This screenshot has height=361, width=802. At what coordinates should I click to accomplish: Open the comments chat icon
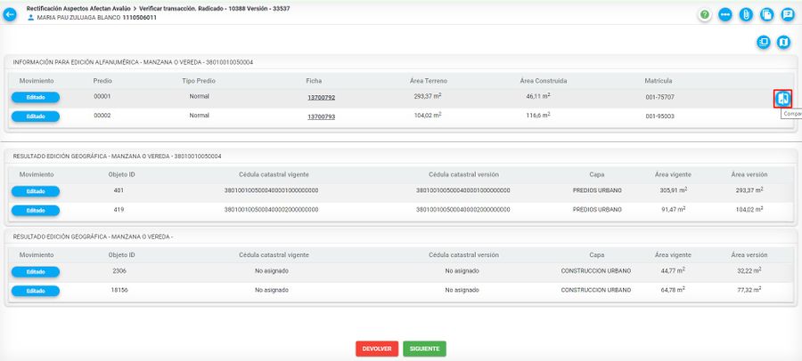coord(787,14)
